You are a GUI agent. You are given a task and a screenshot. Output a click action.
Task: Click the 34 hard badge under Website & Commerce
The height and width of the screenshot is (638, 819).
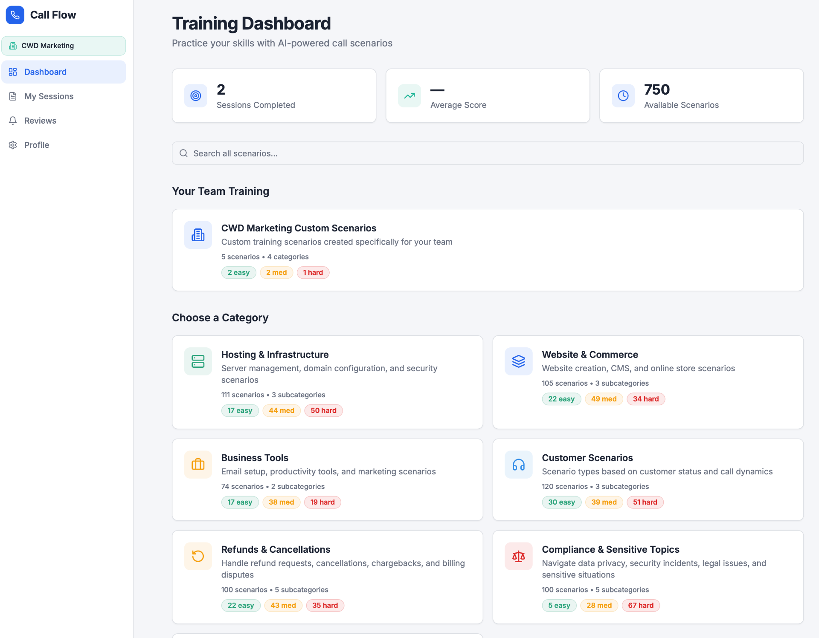tap(646, 399)
